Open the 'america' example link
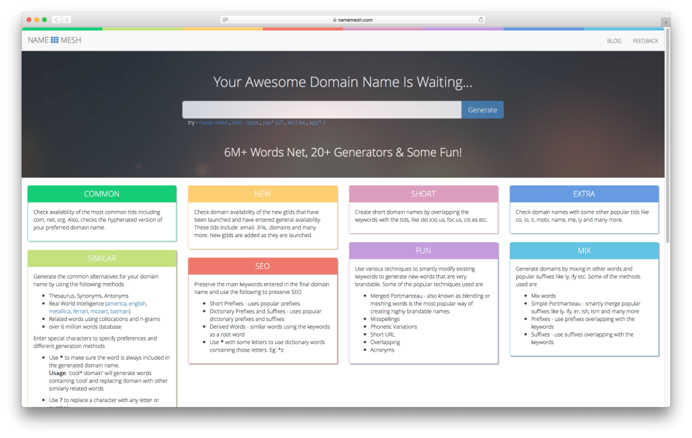This screenshot has width=692, height=438. click(x=116, y=303)
